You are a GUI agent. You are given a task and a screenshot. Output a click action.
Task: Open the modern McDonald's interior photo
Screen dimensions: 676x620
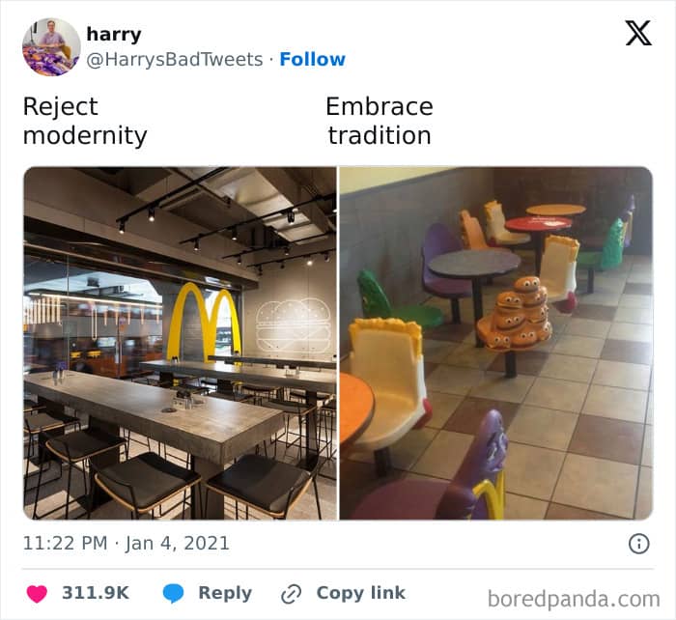[x=181, y=343]
